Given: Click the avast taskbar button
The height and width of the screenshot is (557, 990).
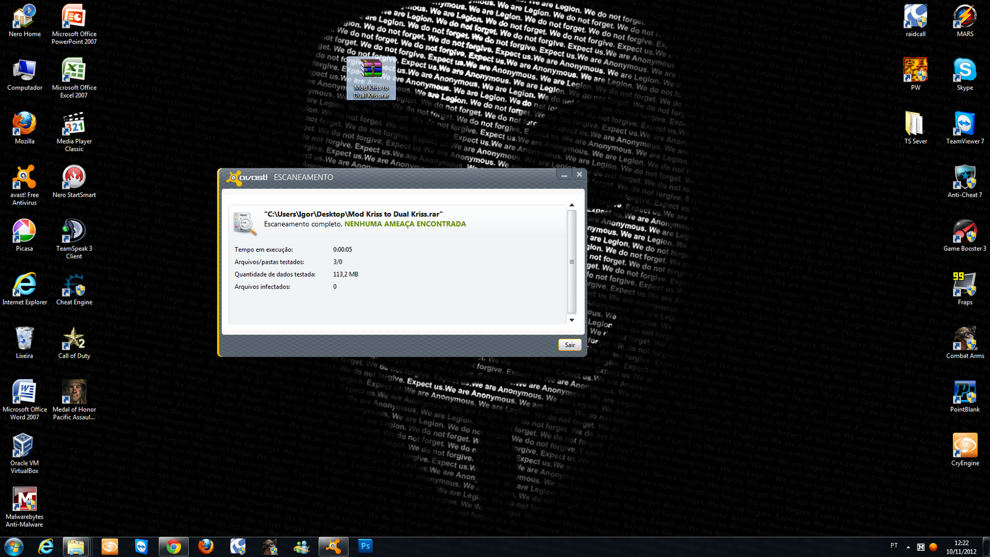Looking at the screenshot, I should pyautogui.click(x=334, y=546).
